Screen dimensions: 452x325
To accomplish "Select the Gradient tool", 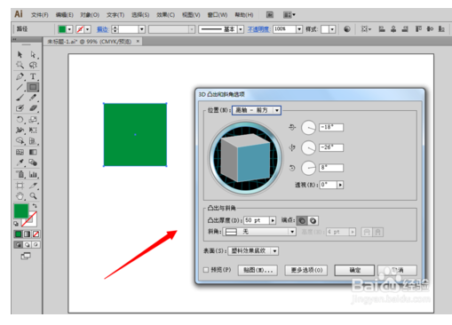I will [x=33, y=152].
